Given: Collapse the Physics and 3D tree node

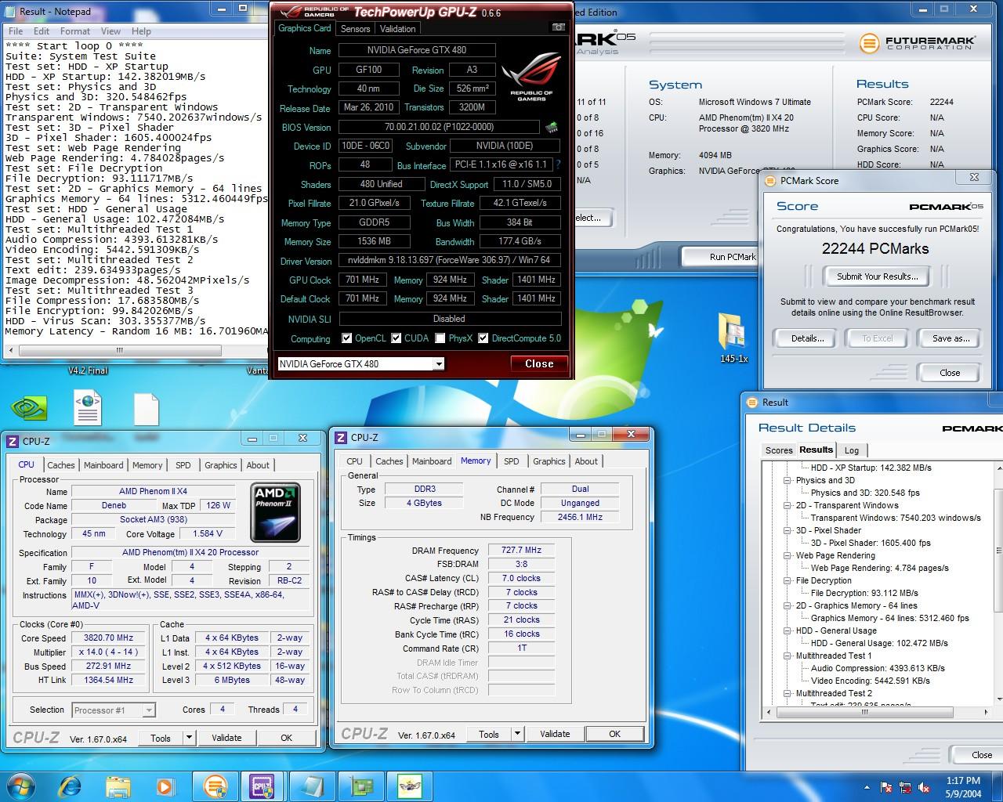Looking at the screenshot, I should 788,480.
